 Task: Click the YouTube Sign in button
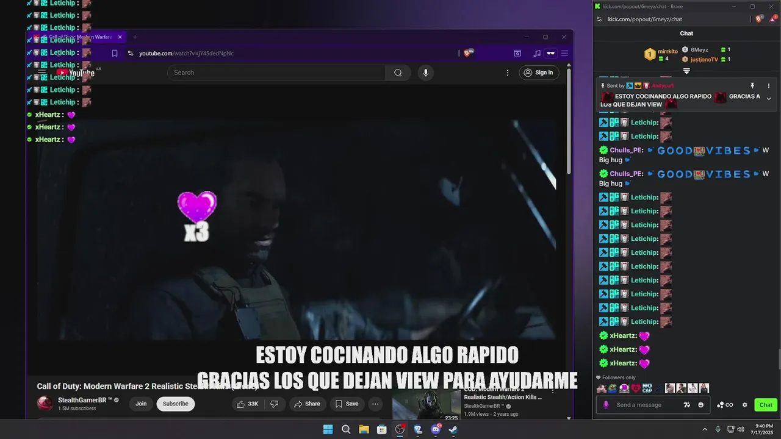click(538, 73)
